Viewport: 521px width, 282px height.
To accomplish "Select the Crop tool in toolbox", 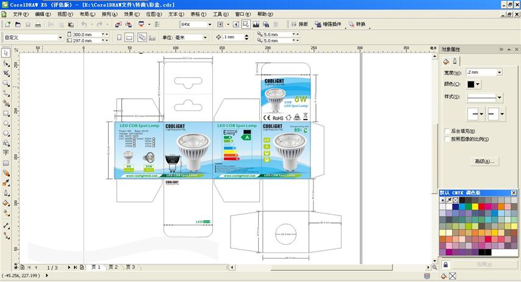I will tap(6, 73).
